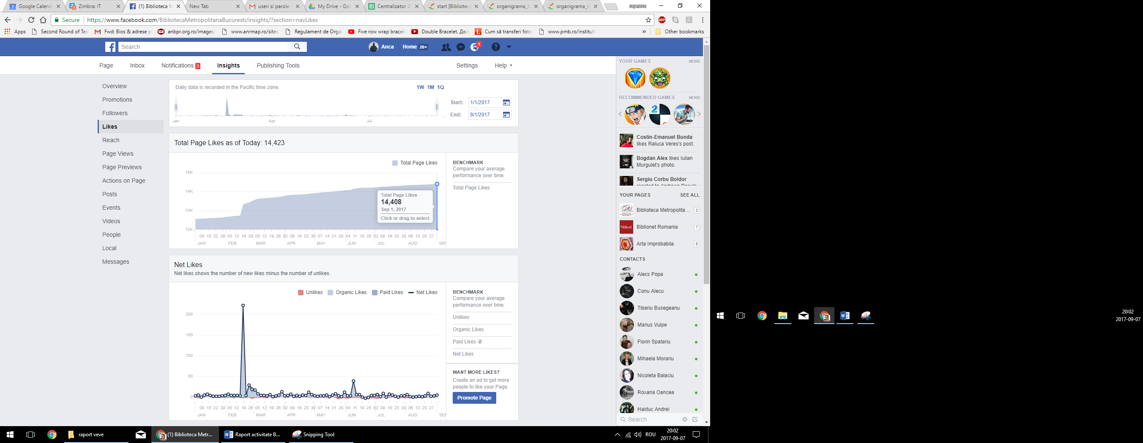The height and width of the screenshot is (443, 1143).
Task: Select the 1W date range
Action: point(420,87)
